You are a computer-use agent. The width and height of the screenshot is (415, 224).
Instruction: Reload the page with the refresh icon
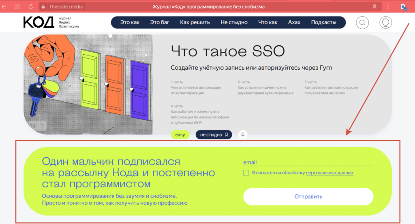[x=31, y=6]
